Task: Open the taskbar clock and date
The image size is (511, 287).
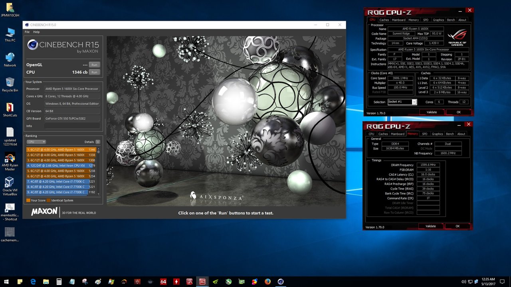Action: pos(489,281)
